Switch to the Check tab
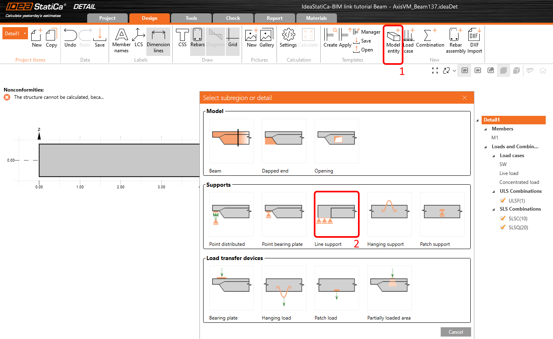The height and width of the screenshot is (339, 553). click(x=233, y=18)
